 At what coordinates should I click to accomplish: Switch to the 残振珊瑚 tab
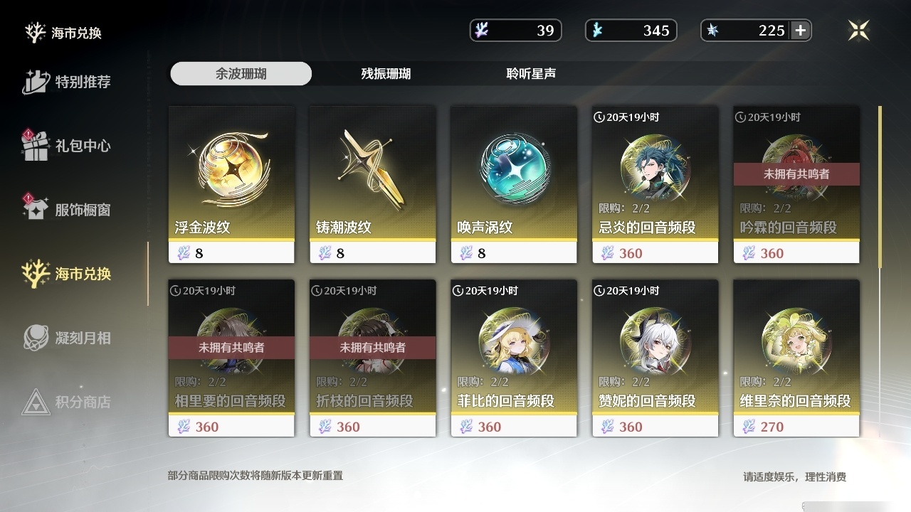(386, 74)
